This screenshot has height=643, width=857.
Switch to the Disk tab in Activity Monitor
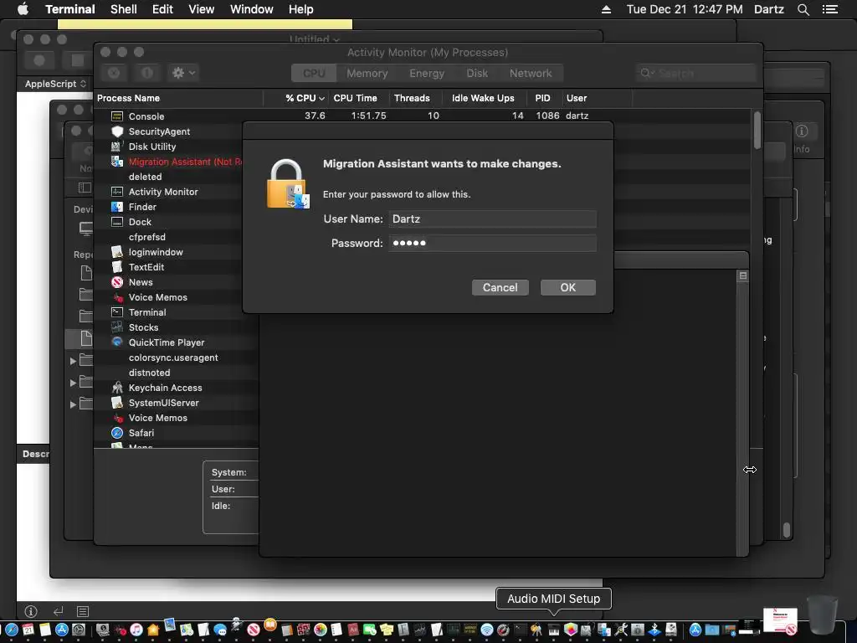point(477,74)
